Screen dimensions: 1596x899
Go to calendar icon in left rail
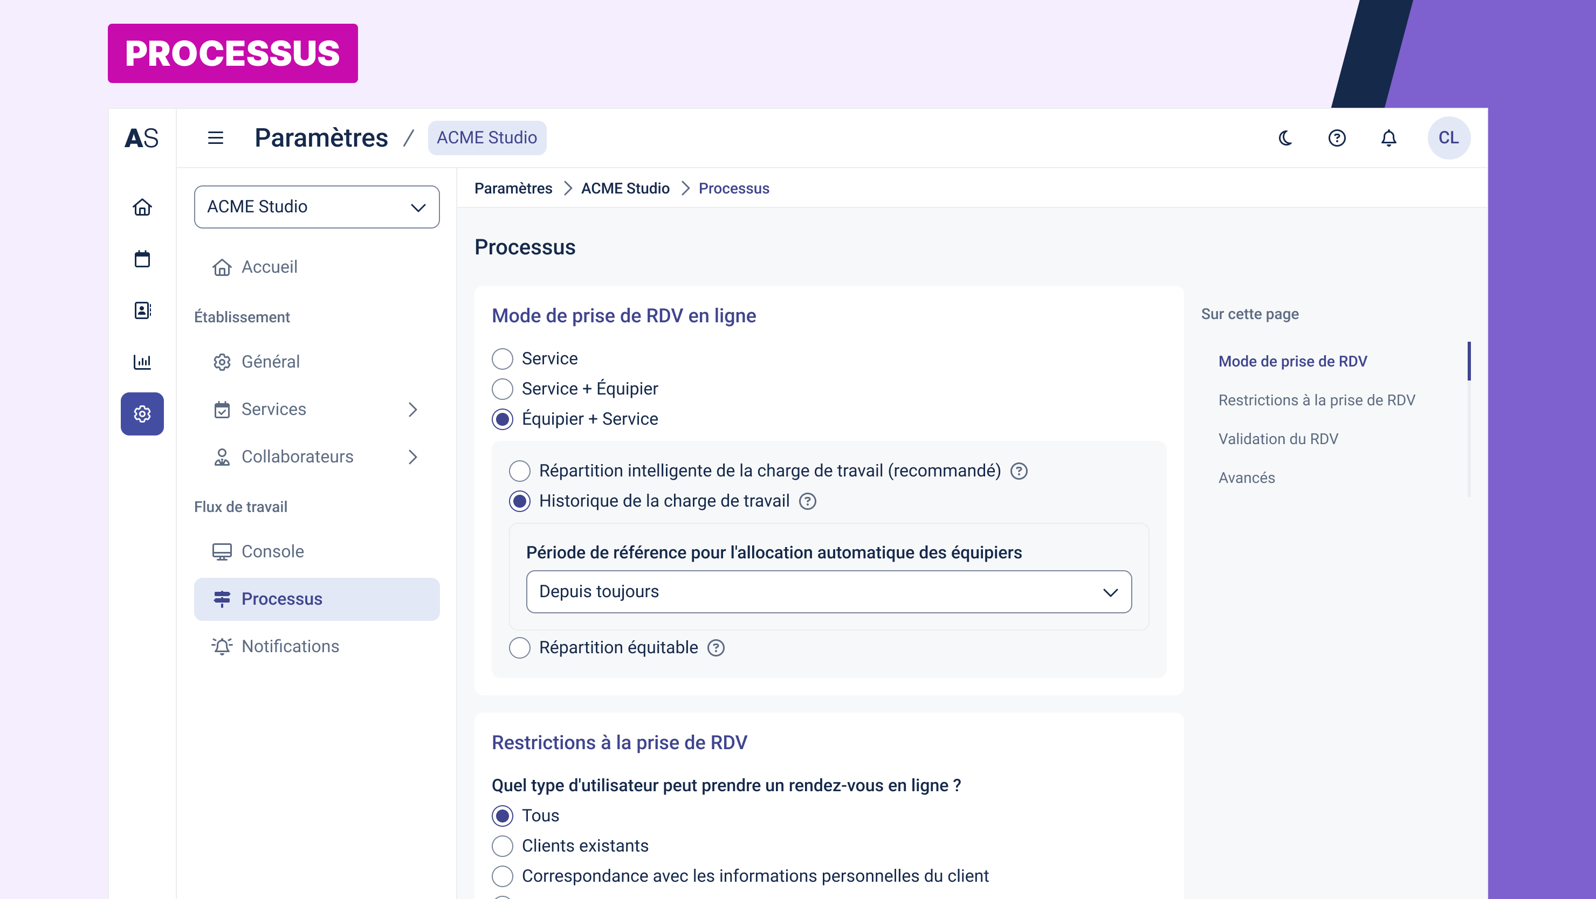[142, 258]
